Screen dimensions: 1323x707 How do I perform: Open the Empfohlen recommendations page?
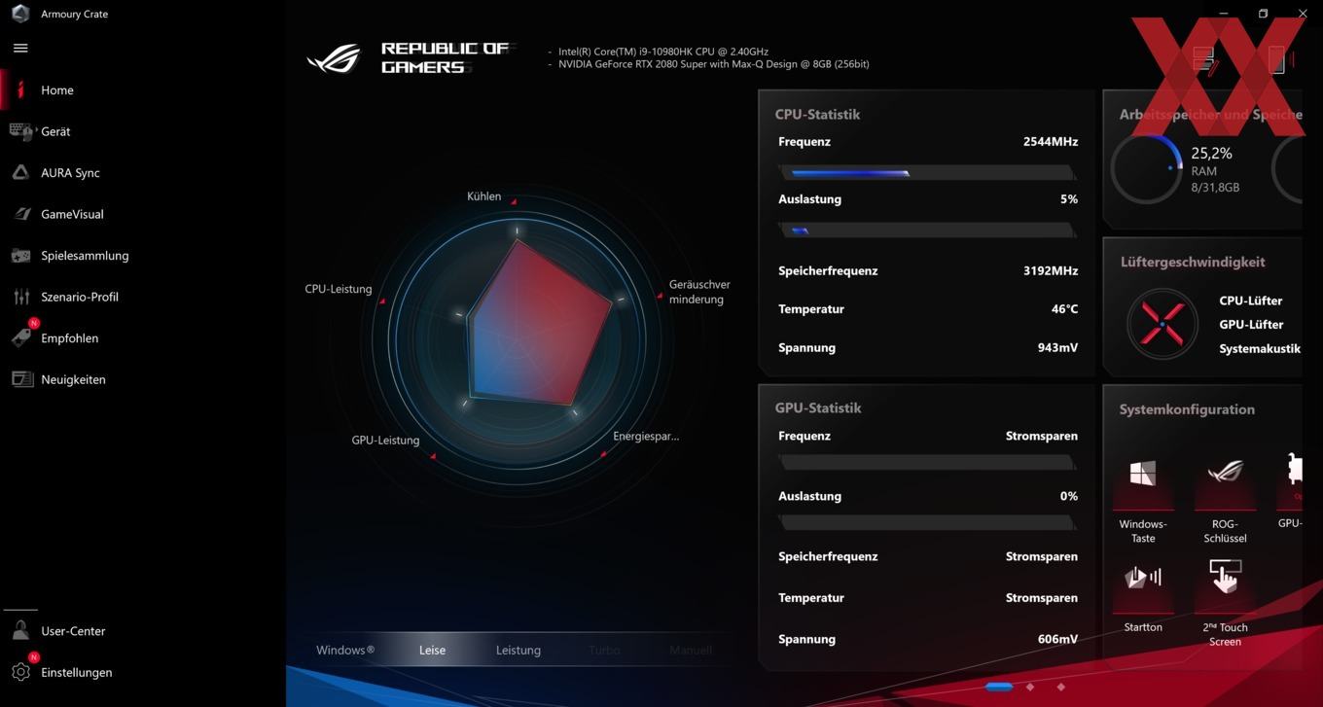[x=69, y=338]
